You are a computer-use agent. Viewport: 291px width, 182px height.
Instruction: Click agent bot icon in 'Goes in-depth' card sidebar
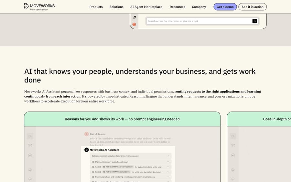tap(233, 170)
